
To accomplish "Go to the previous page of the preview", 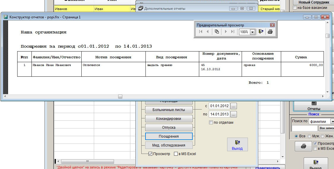I will click(x=208, y=32).
